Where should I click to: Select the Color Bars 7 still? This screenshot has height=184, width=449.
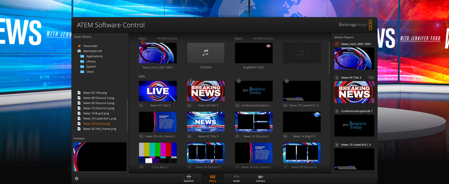(x=158, y=153)
